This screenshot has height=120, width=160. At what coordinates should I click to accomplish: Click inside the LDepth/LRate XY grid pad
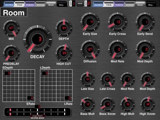(x=56, y=86)
